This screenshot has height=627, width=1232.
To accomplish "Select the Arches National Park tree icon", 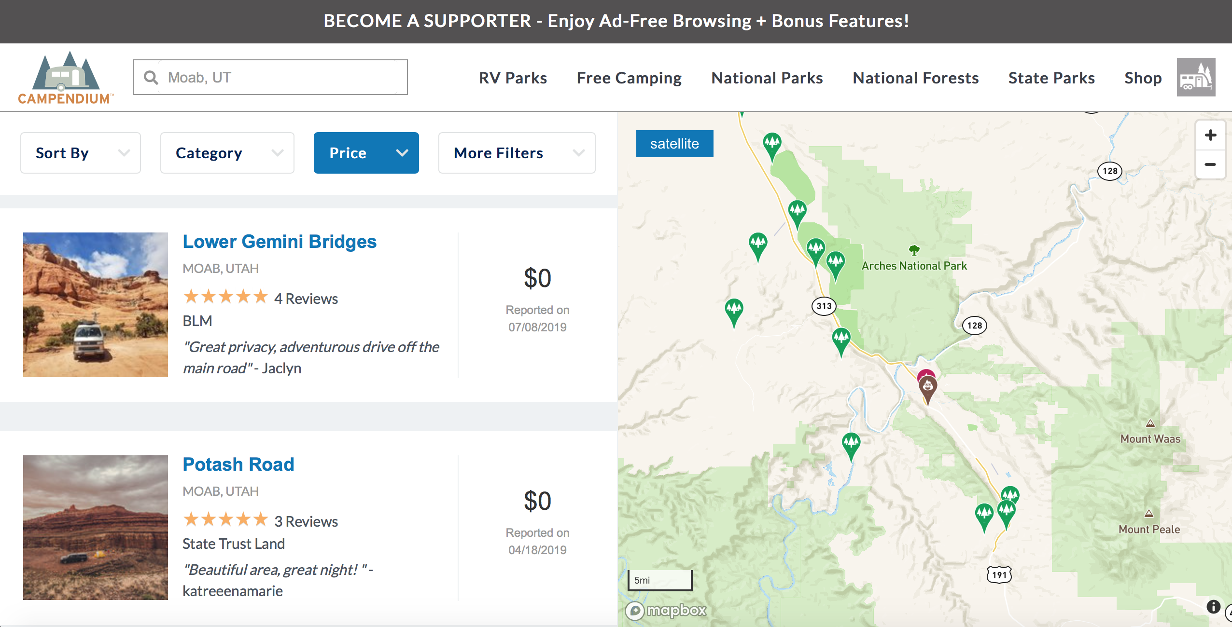I will [914, 250].
